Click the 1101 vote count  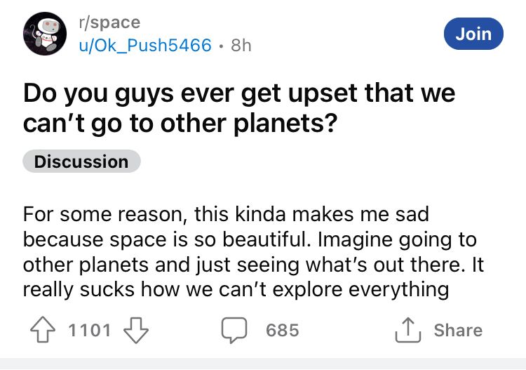[90, 330]
